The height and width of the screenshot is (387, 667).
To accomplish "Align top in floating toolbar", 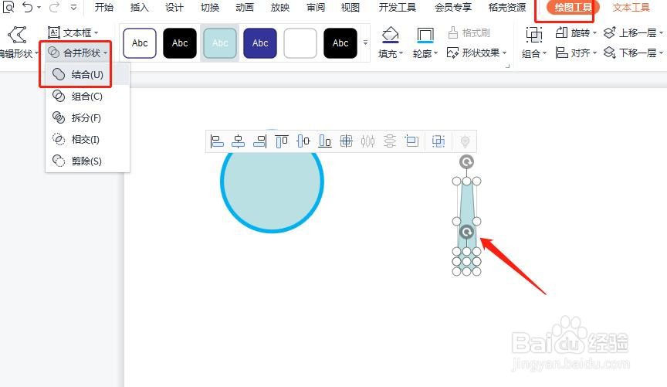I will pyautogui.click(x=282, y=141).
